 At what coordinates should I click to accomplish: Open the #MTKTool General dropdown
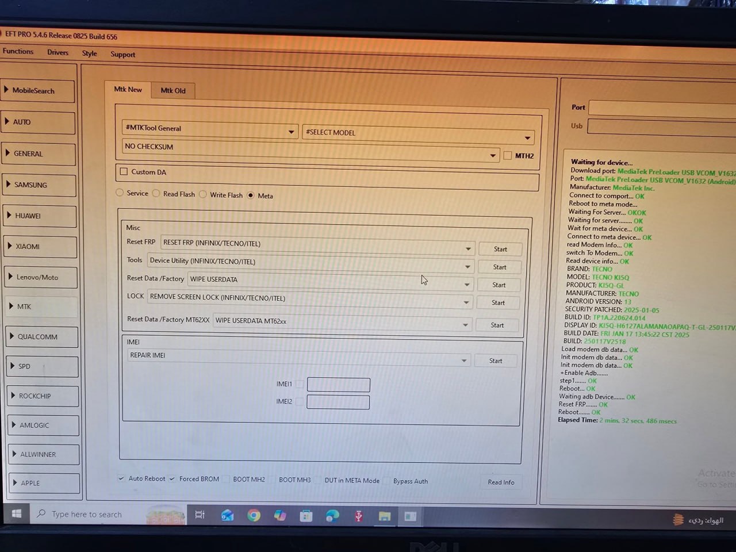pyautogui.click(x=210, y=129)
